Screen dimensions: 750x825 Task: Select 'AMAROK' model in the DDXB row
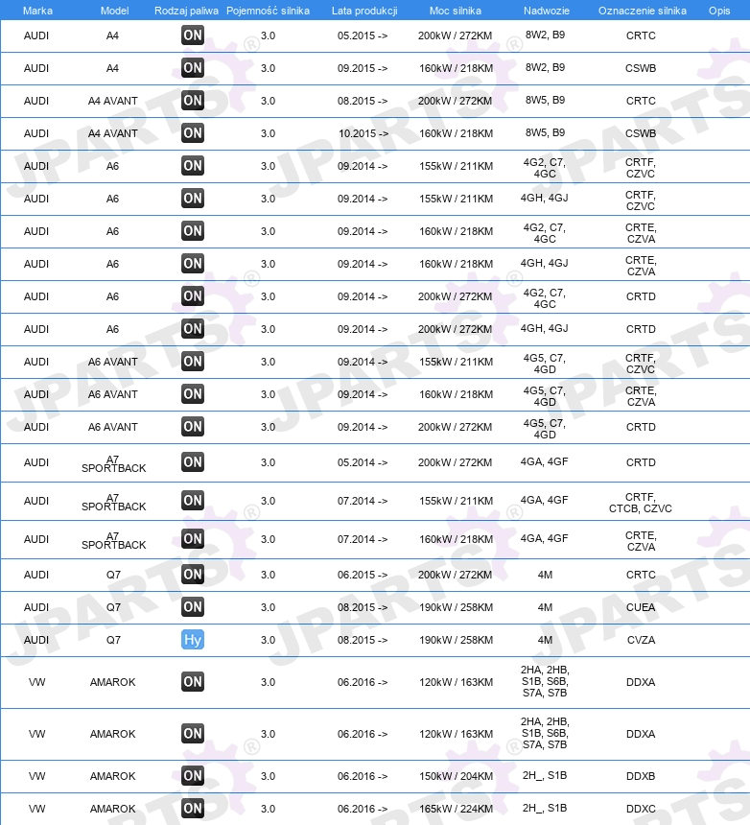coord(112,776)
